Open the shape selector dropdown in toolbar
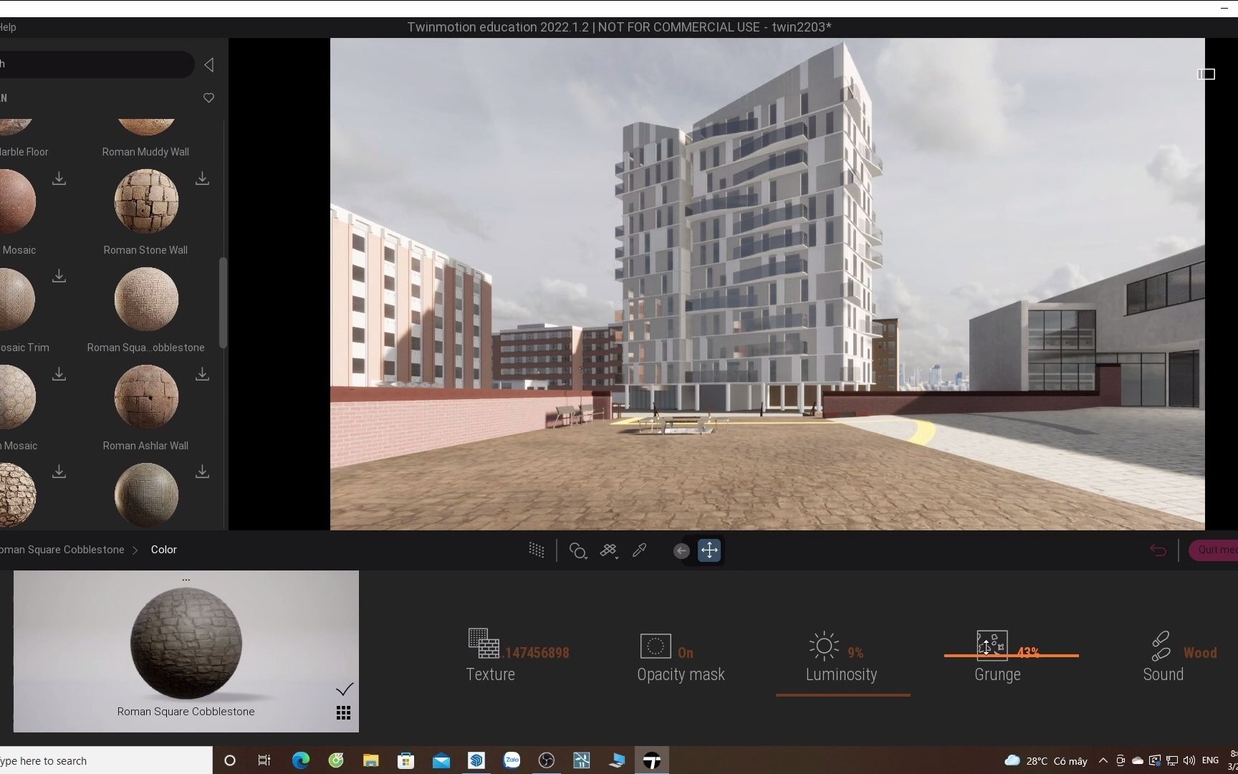The image size is (1238, 774). click(x=578, y=550)
